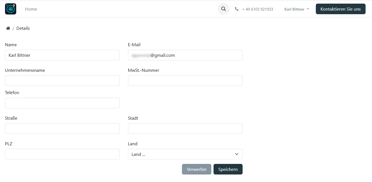Screen dimensions: 372x182
Task: Click the Unternehmensname input field
Action: click(62, 81)
